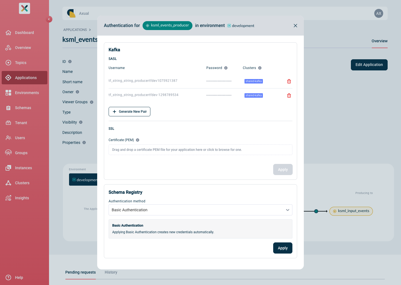Image resolution: width=401 pixels, height=285 pixels.
Task: Click the PEM certificate drop zone
Action: tap(200, 150)
